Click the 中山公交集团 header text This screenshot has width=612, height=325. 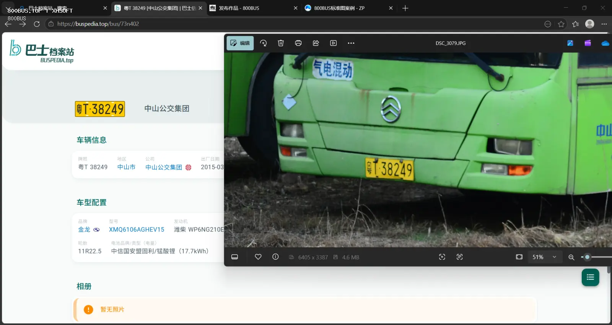pyautogui.click(x=167, y=109)
